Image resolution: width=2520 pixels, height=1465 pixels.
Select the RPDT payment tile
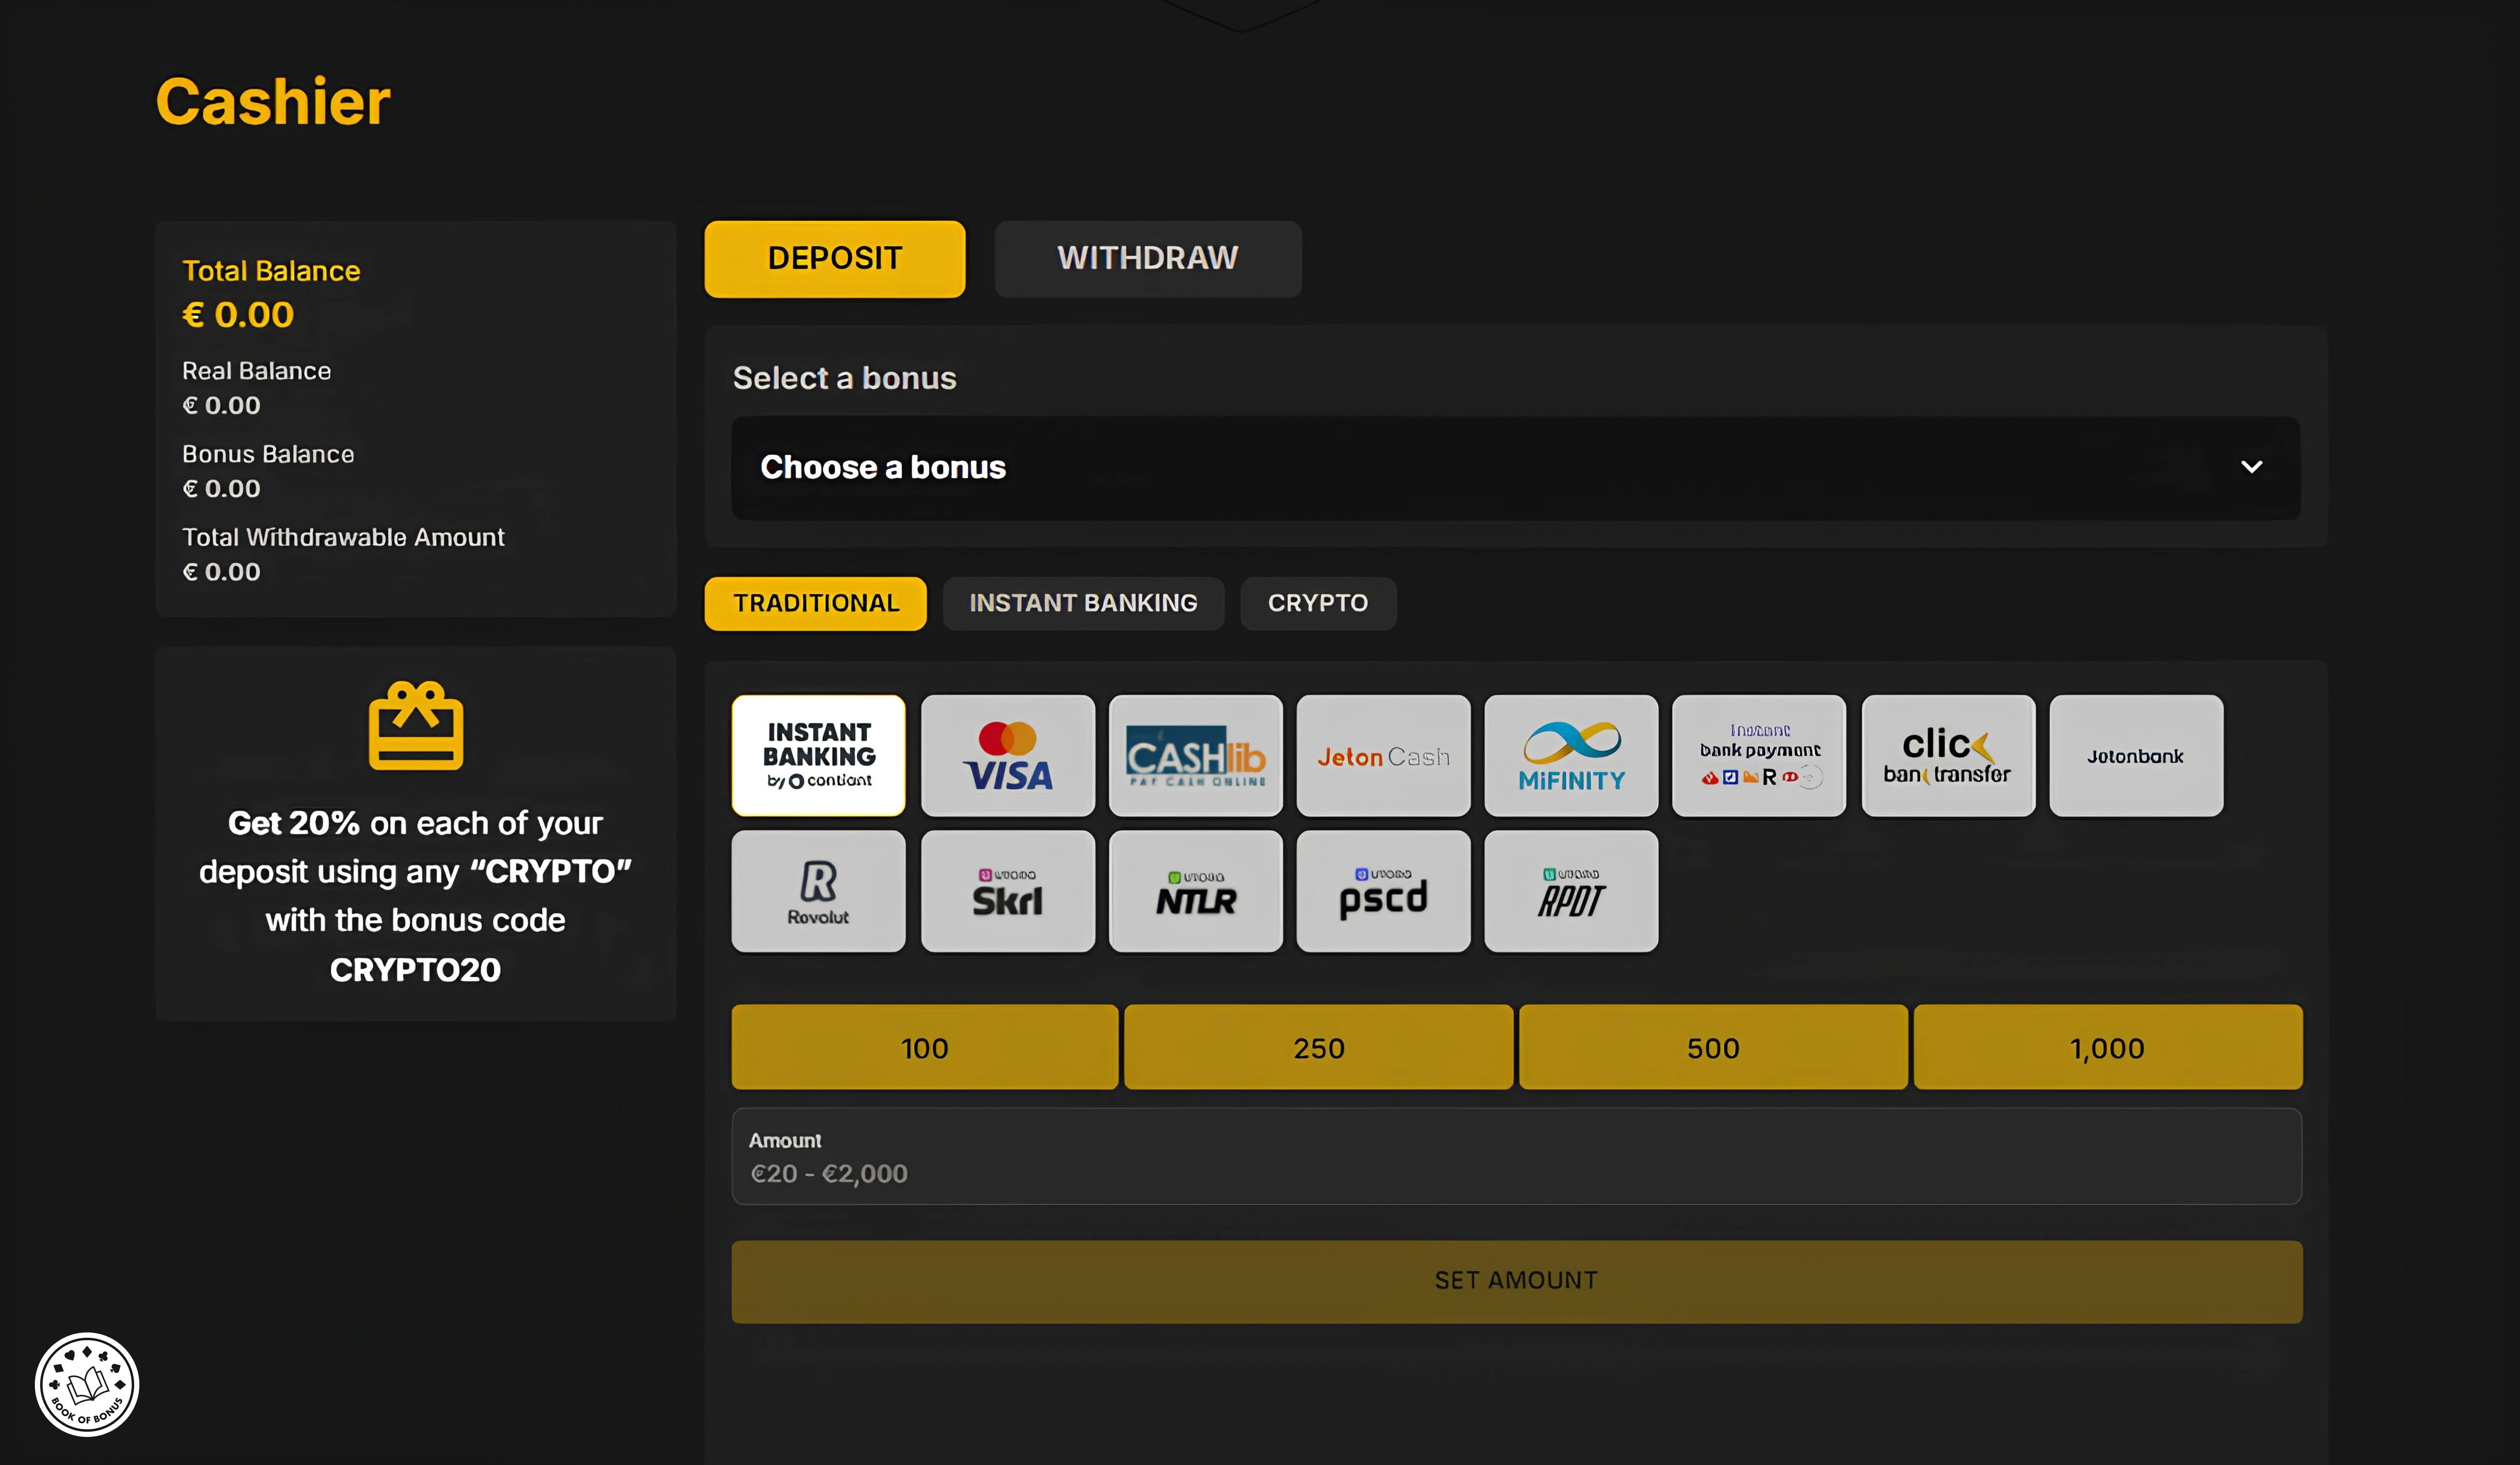tap(1571, 890)
